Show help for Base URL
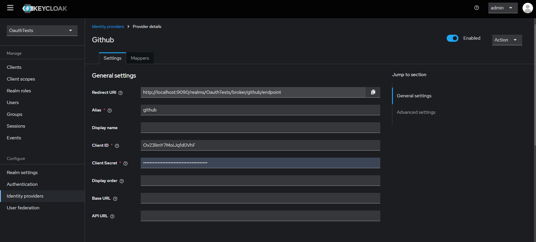The image size is (536, 242). click(115, 199)
